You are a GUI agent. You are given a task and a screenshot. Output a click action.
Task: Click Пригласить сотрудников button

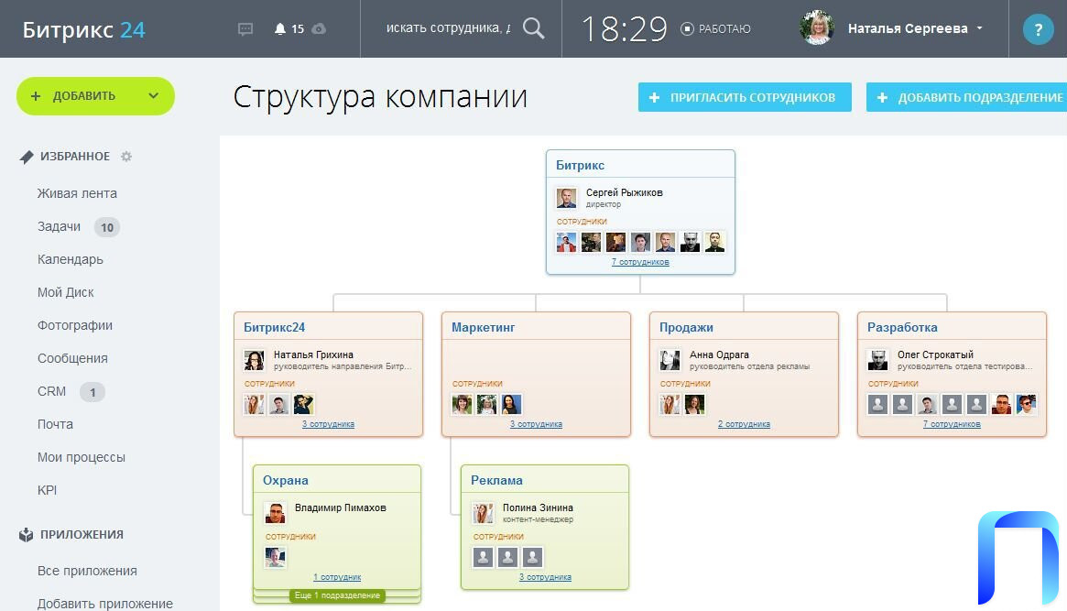tap(745, 97)
